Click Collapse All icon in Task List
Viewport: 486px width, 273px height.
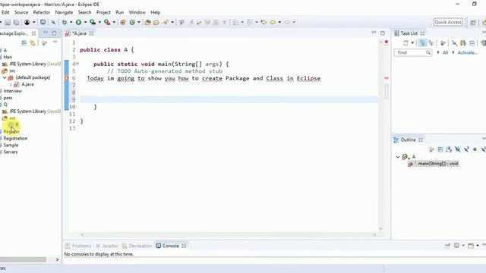(x=472, y=43)
